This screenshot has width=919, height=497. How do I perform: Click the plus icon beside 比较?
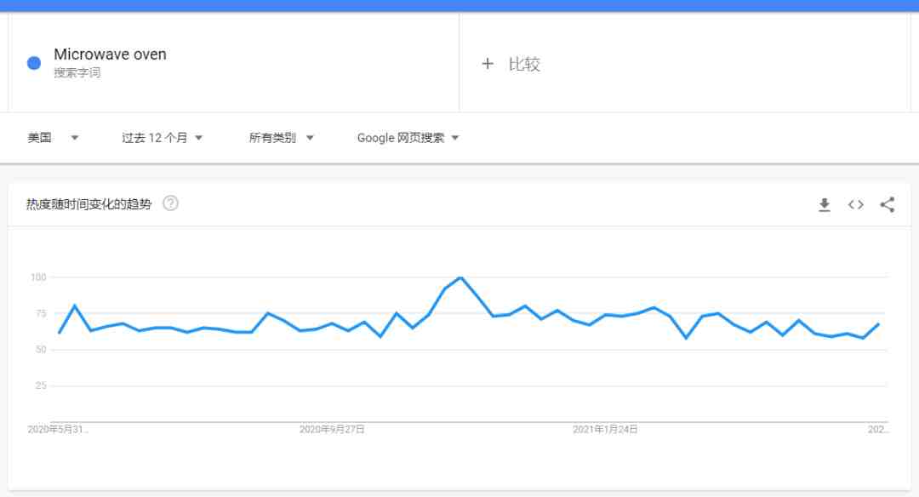pos(487,63)
